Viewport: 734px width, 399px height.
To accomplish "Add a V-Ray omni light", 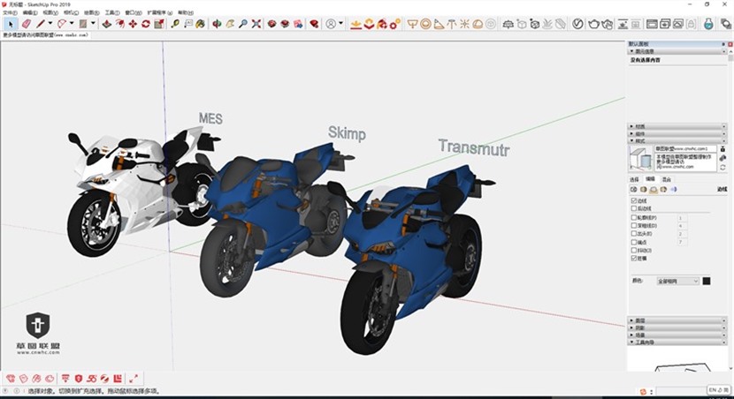I will tap(464, 23).
